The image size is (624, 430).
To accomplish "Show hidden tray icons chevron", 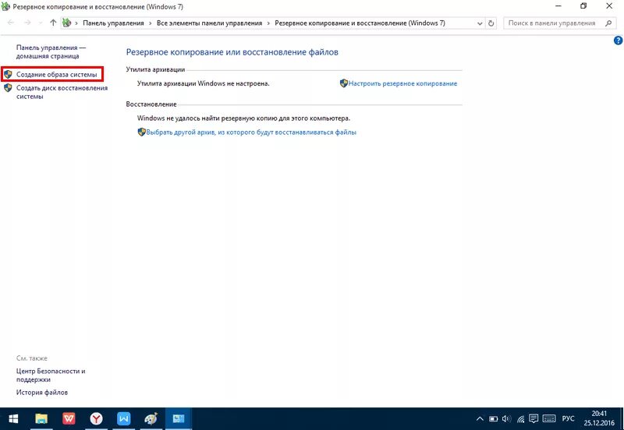I will pyautogui.click(x=480, y=419).
